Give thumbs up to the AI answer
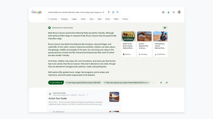 161,83
